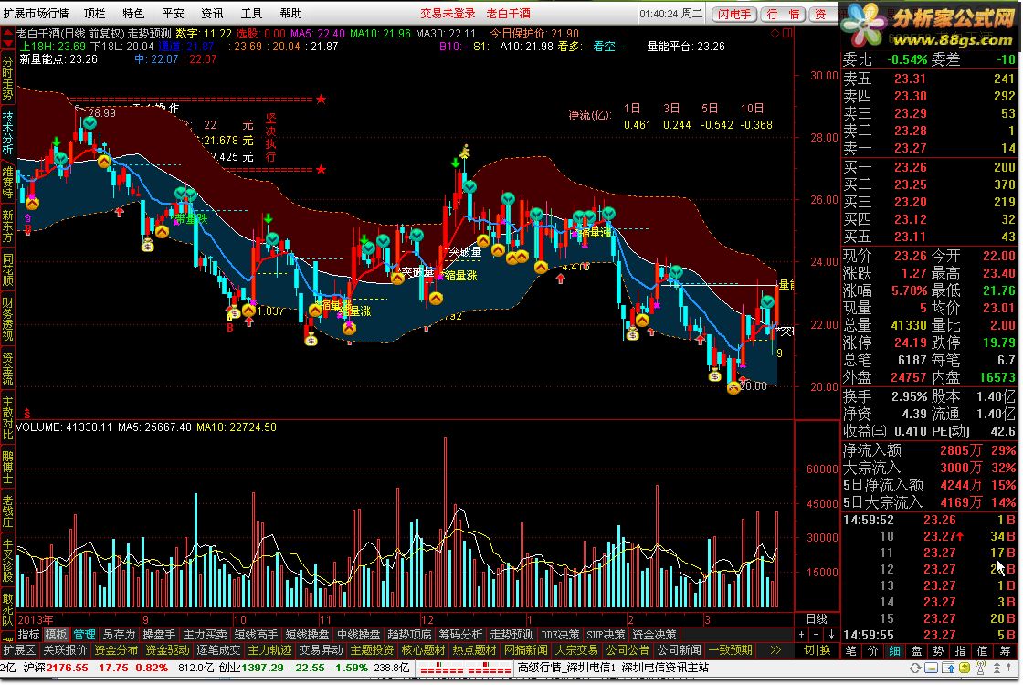The height and width of the screenshot is (685, 1023).
Task: Switch to 短线高手 template
Action: (256, 634)
